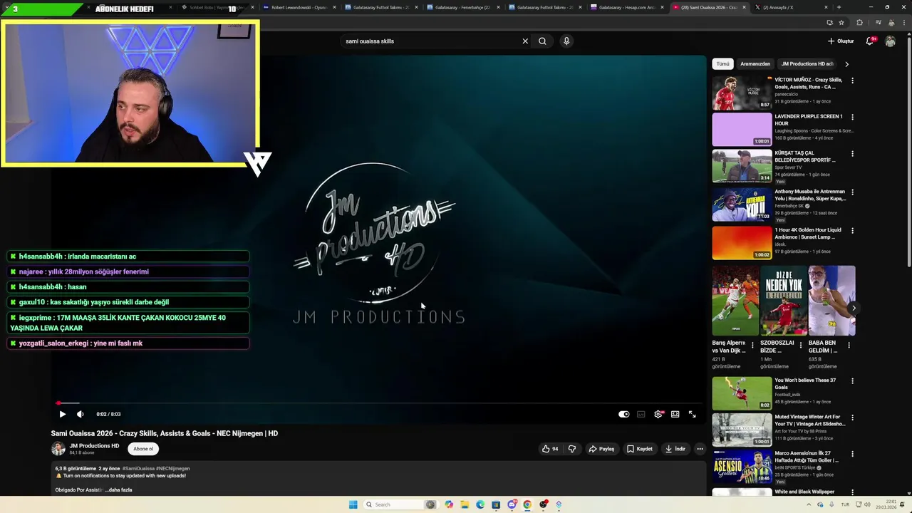Image resolution: width=912 pixels, height=513 pixels.
Task: Select the Aramanızdan filter chip
Action: point(755,64)
